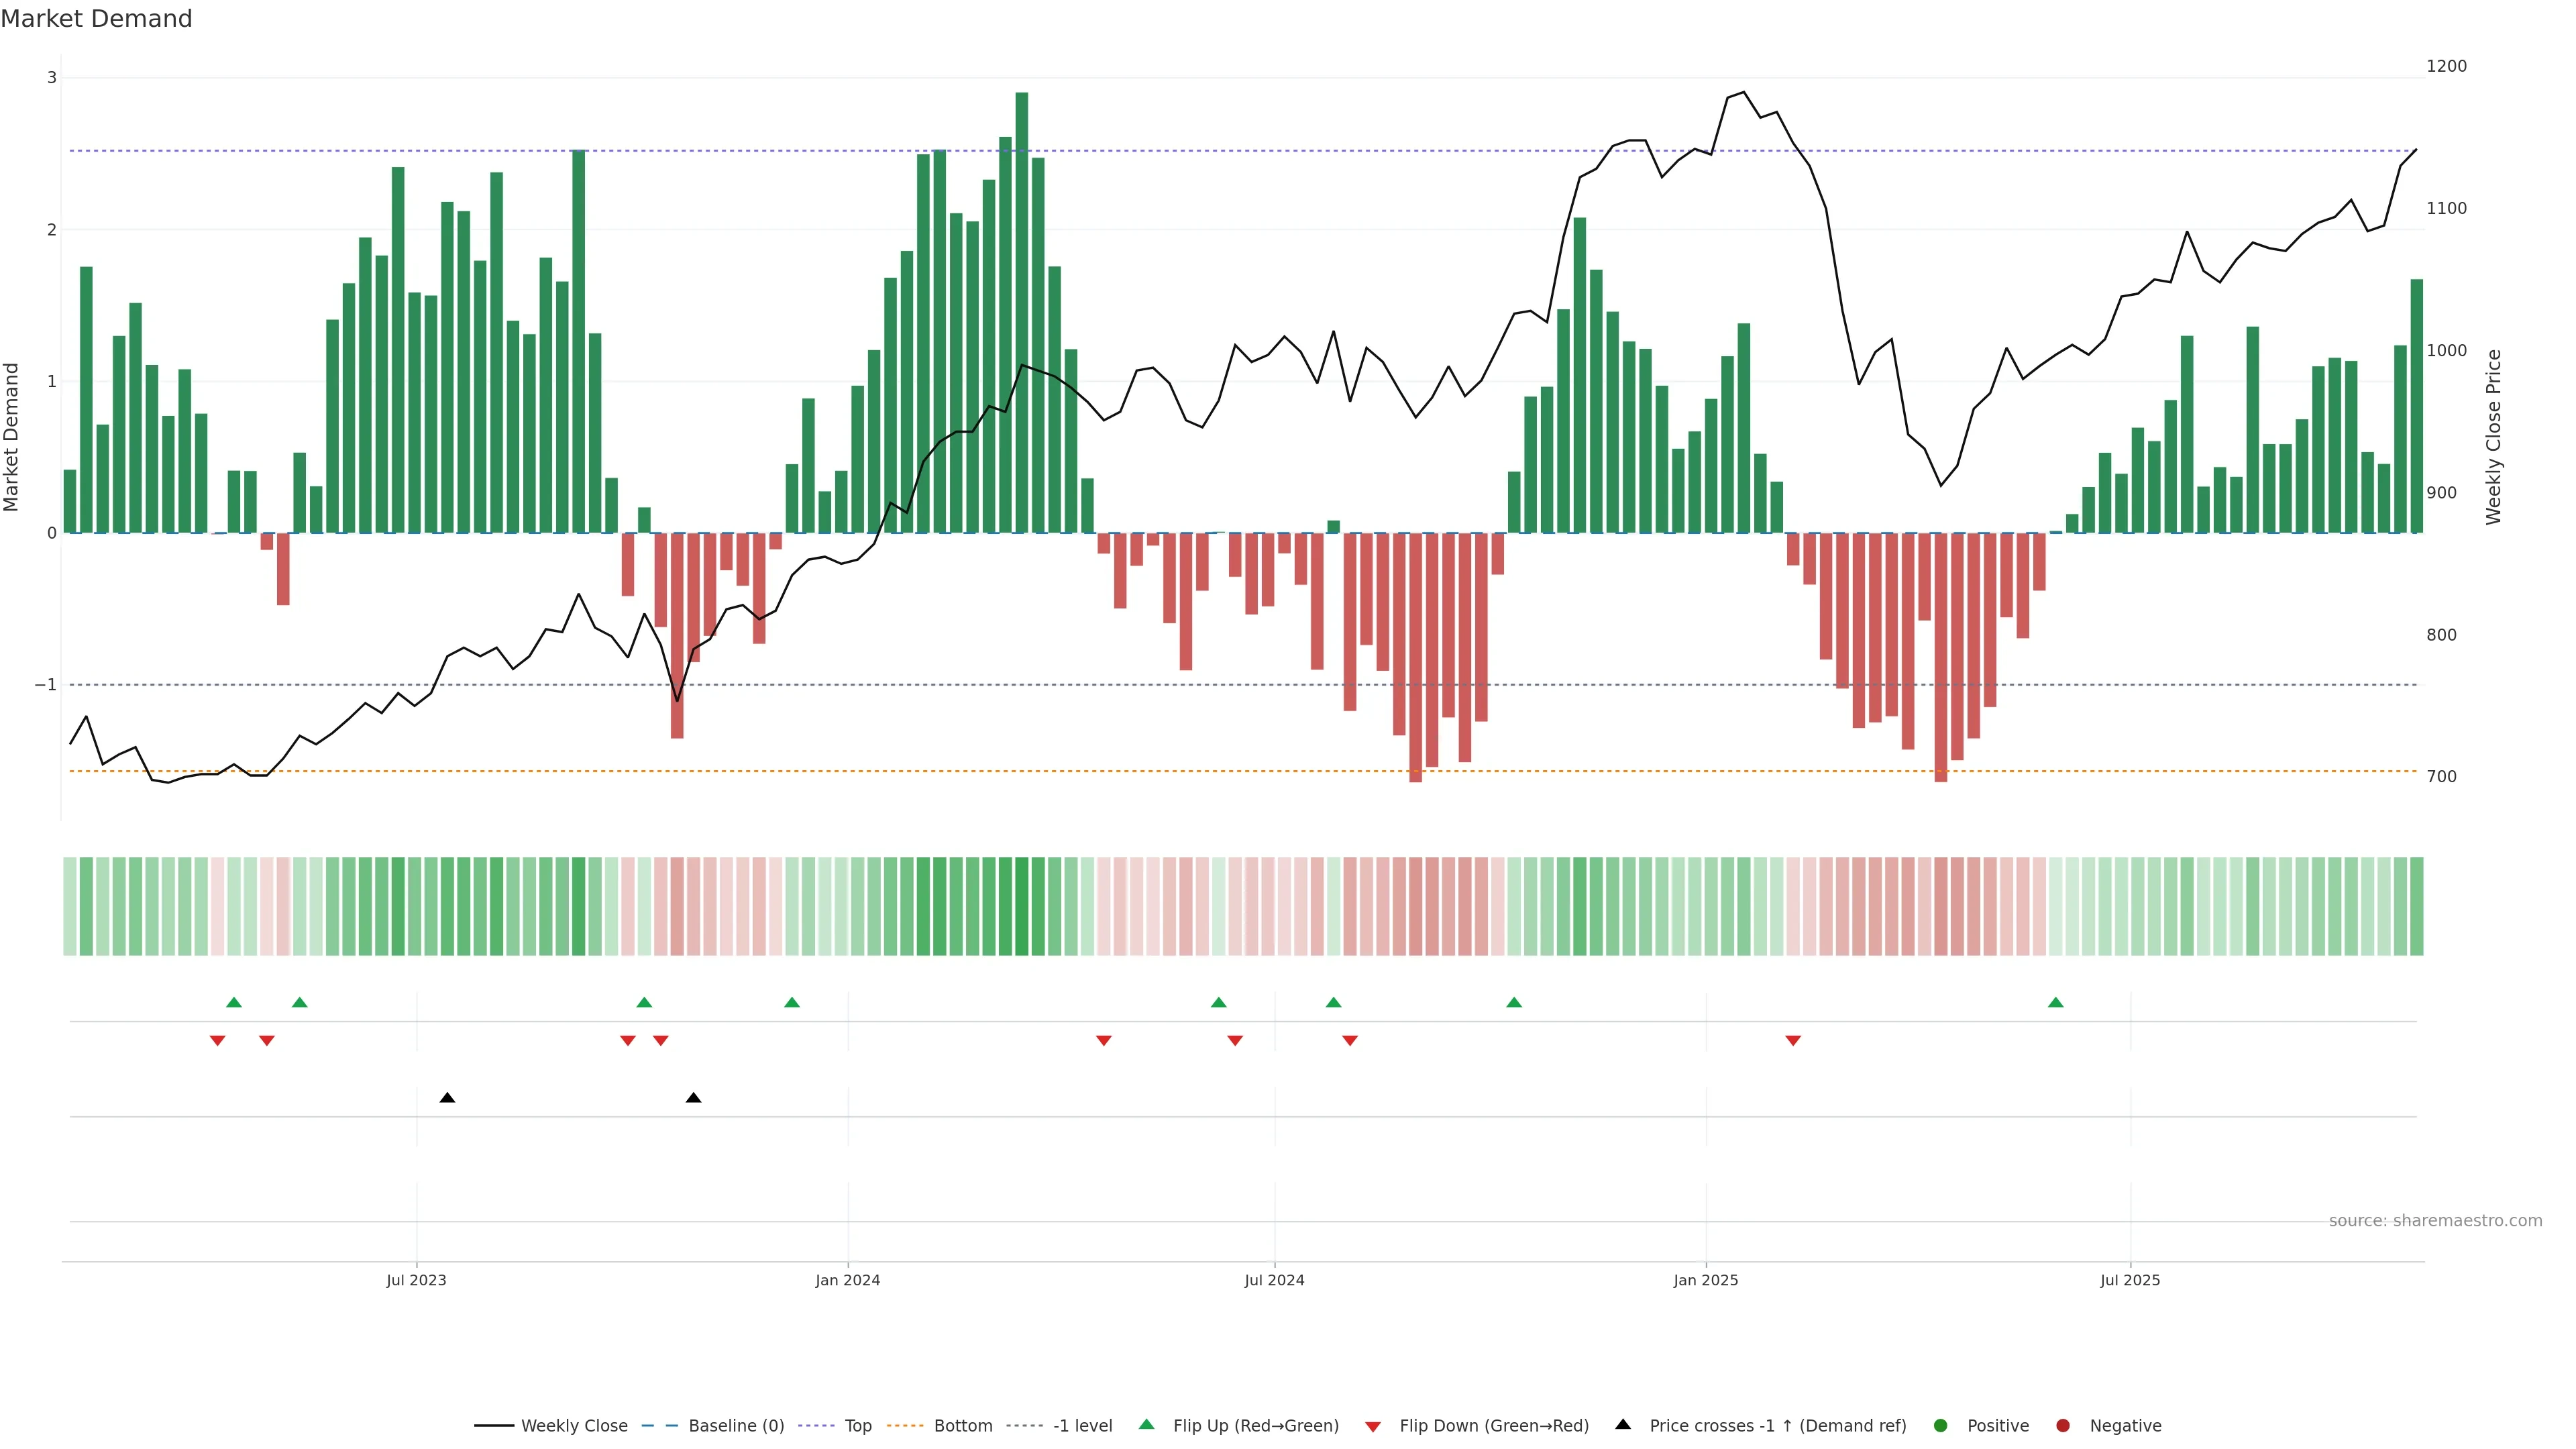Screen dimensions: 2576x1449
Task: Toggle the Top dotted line legend entry
Action: 857,1425
